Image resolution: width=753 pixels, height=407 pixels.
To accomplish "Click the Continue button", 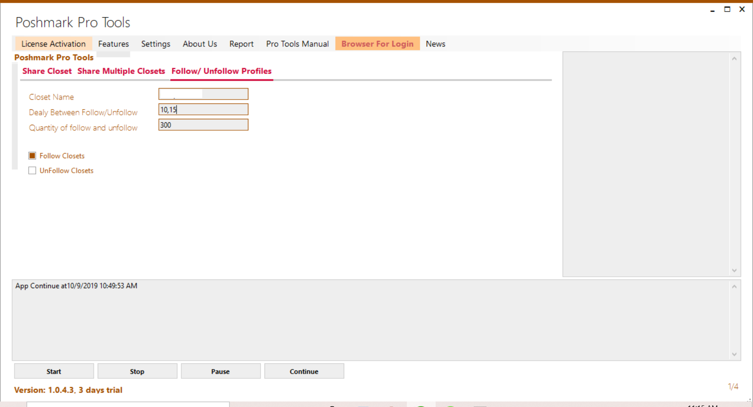I will (x=304, y=371).
